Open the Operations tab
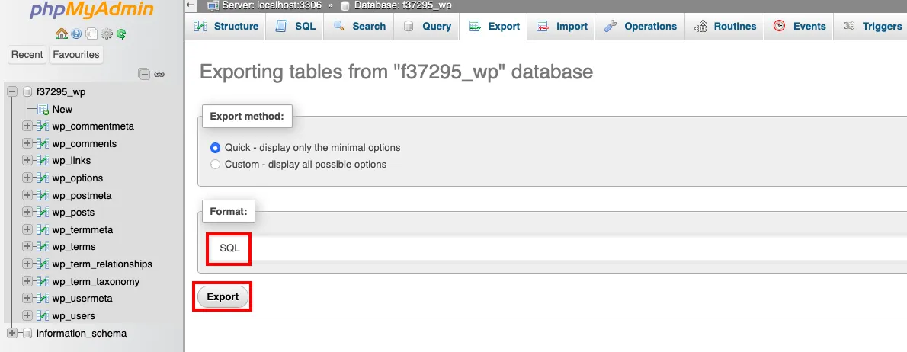Viewport: 907px width, 352px height. click(639, 27)
